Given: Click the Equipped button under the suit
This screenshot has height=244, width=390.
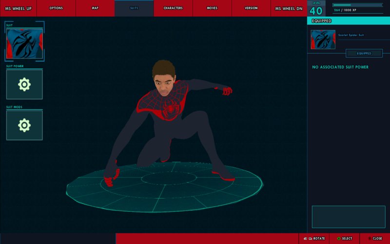Looking at the screenshot, I should [364, 53].
